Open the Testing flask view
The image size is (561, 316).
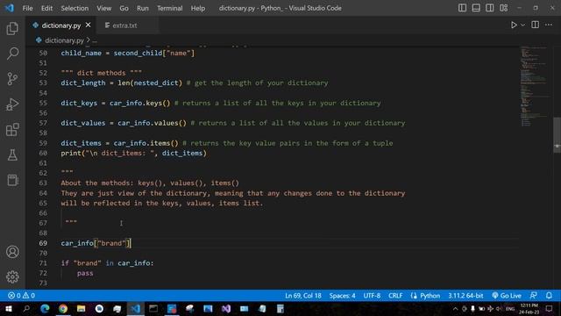[12, 154]
